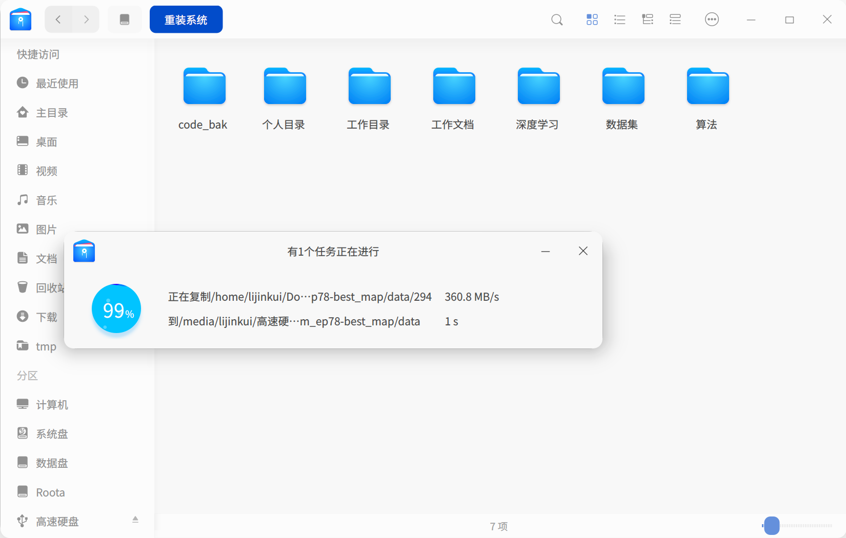
Task: Go forward with the right arrow
Action: pos(86,19)
